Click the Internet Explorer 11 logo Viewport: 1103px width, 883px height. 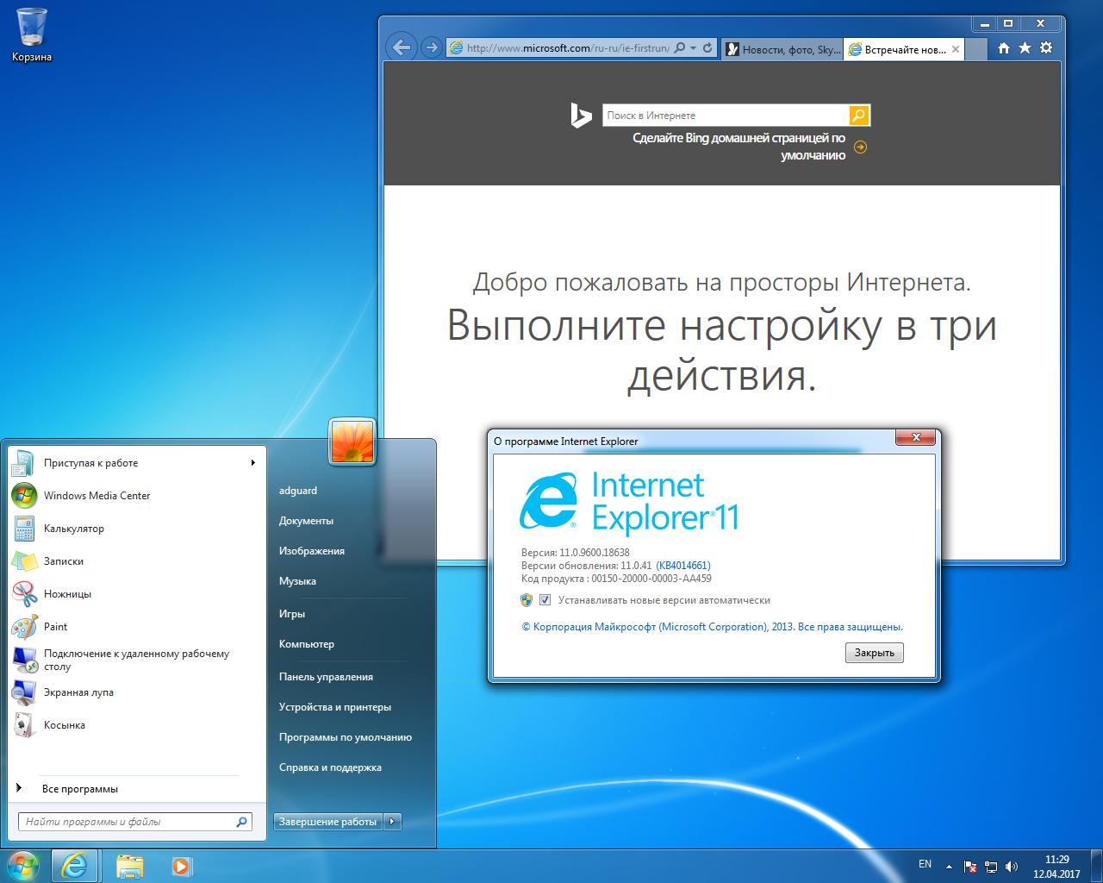click(x=629, y=502)
